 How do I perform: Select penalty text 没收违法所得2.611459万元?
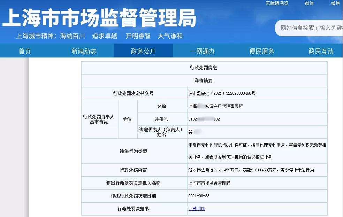click(213, 170)
